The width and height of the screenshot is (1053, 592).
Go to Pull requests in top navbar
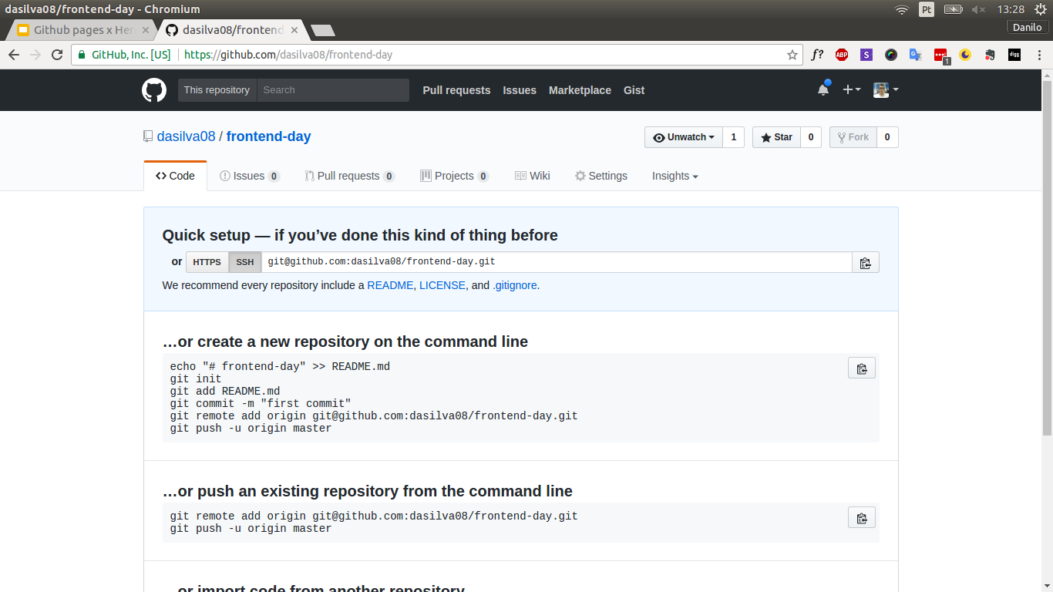pyautogui.click(x=456, y=90)
